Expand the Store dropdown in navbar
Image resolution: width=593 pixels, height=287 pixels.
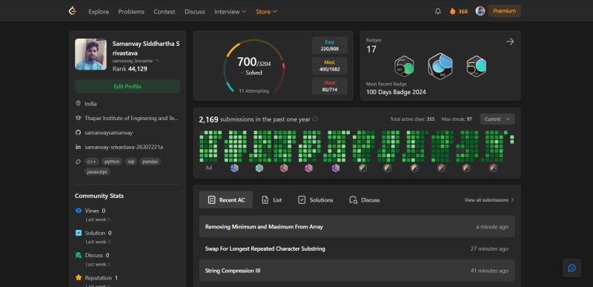coord(266,11)
